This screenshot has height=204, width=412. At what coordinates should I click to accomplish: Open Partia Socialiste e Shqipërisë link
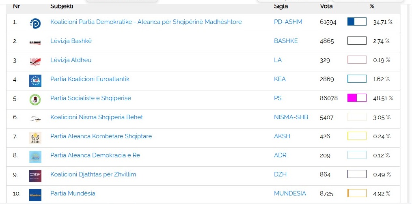[91, 98]
